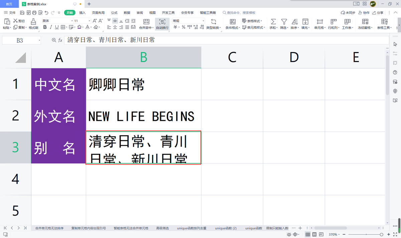Open Table Style (表格样式) dropdown
The height and width of the screenshot is (238, 401).
[252, 21]
